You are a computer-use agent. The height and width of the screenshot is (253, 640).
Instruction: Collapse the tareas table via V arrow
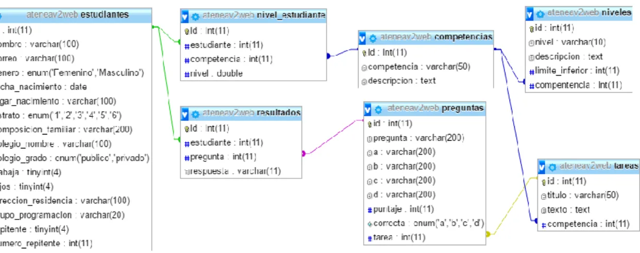click(x=542, y=167)
